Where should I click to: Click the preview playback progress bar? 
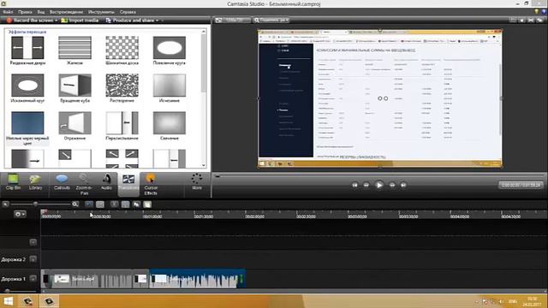[379, 176]
